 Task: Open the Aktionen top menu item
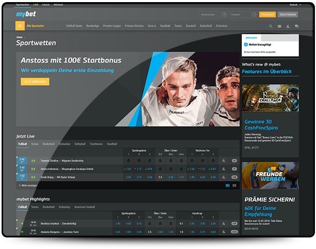click(58, 5)
